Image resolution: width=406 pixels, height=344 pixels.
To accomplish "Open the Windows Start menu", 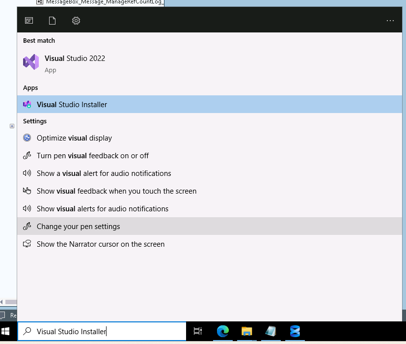I will pos(5,331).
